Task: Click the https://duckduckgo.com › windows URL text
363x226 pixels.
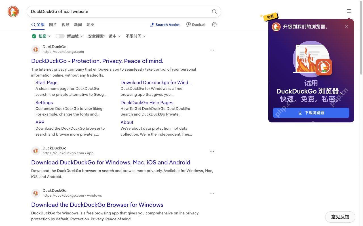Action: 72,195
